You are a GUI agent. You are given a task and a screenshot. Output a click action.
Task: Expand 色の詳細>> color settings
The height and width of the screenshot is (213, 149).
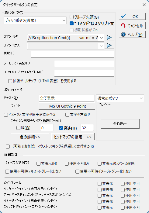click(x=30, y=137)
